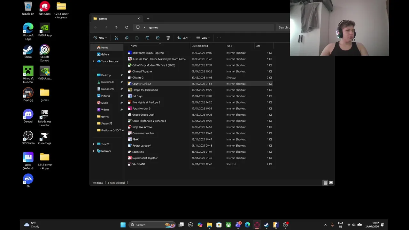Open the View dropdown menu

203,38
